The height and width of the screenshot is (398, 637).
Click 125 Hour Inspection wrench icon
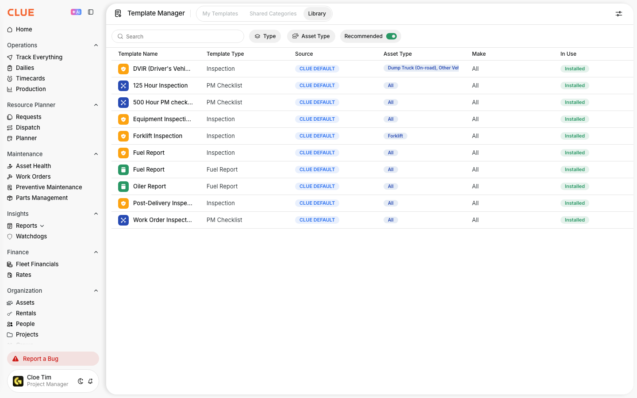click(123, 86)
